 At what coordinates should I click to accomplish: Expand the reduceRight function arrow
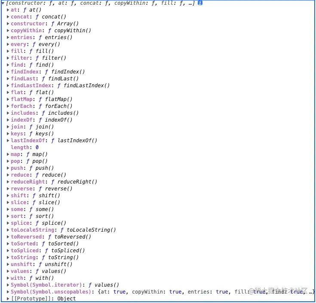pyautogui.click(x=8, y=181)
